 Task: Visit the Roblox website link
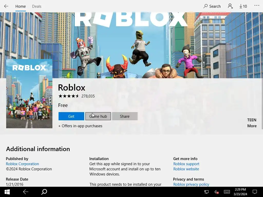click(x=186, y=169)
